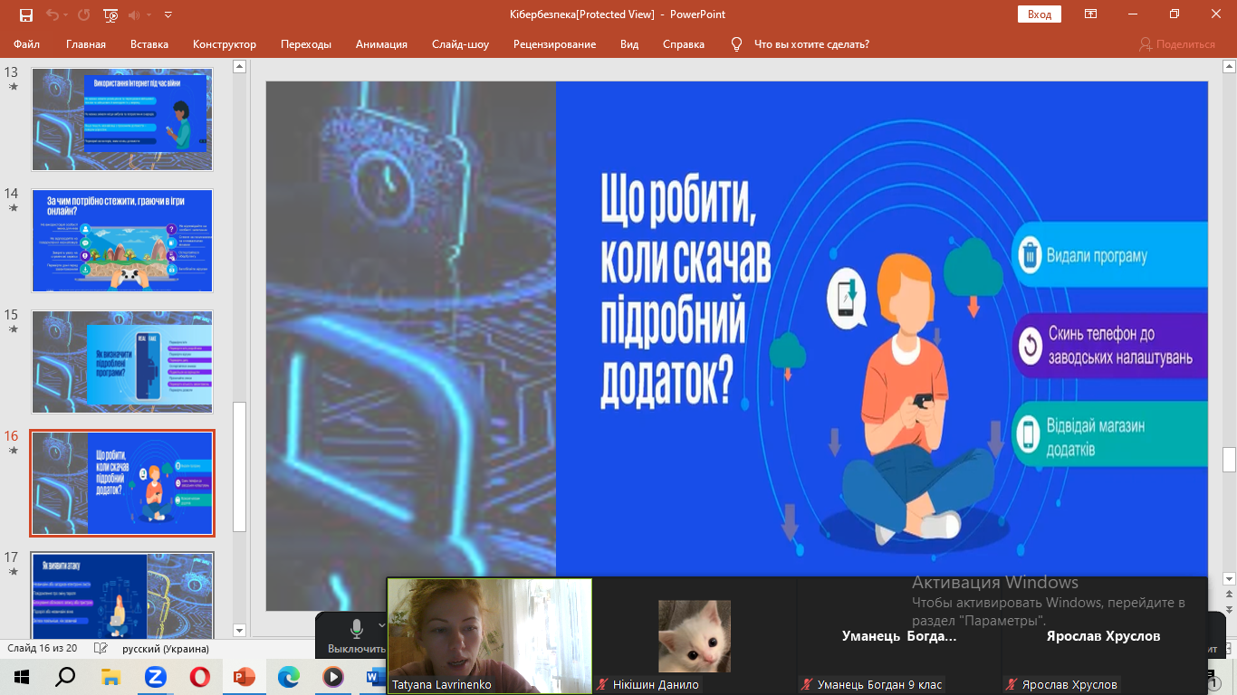
Task: Click the Поделиться share button
Action: (1177, 44)
